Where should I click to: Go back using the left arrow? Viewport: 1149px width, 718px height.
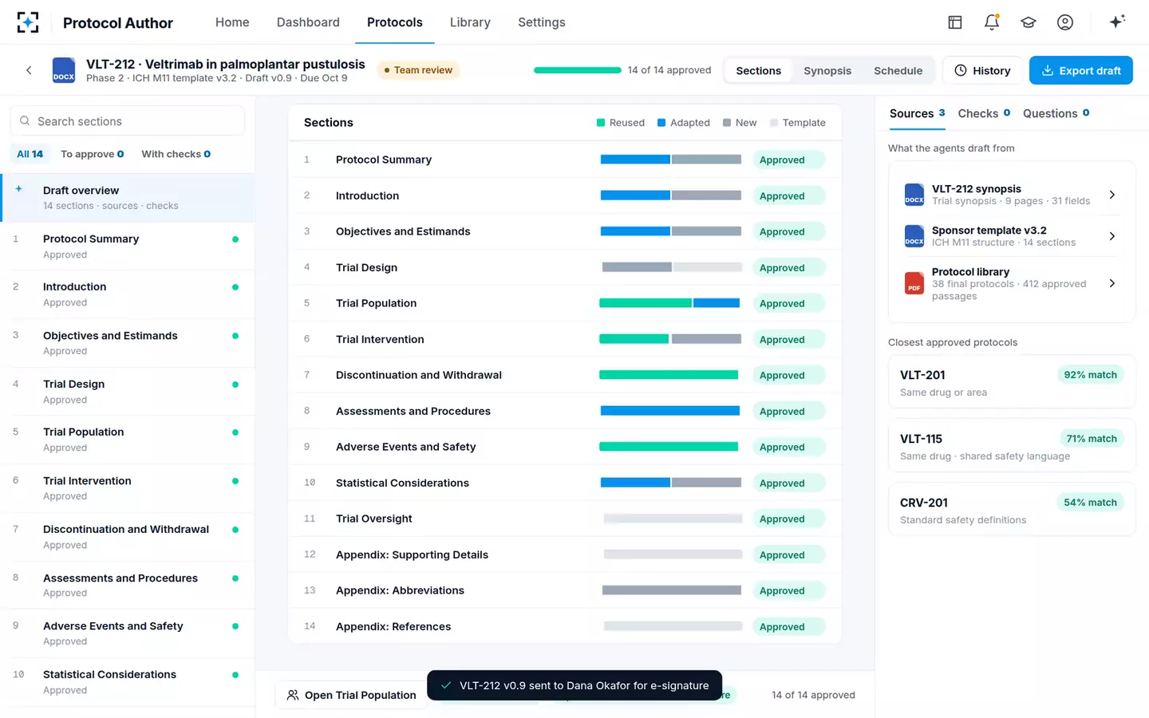(29, 70)
